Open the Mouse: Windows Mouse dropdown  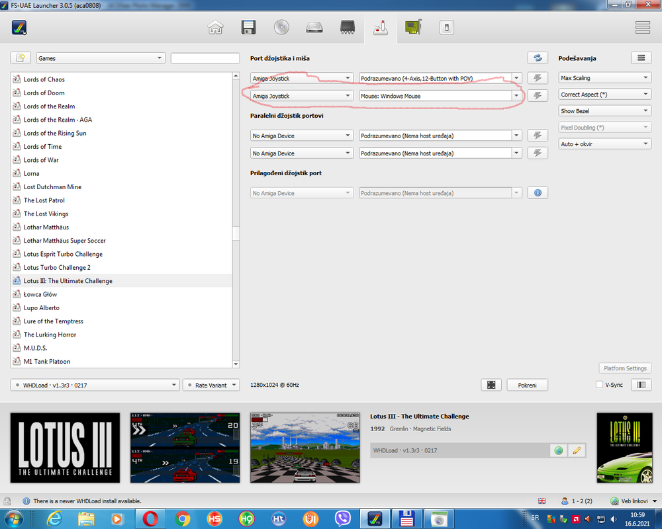pos(440,96)
